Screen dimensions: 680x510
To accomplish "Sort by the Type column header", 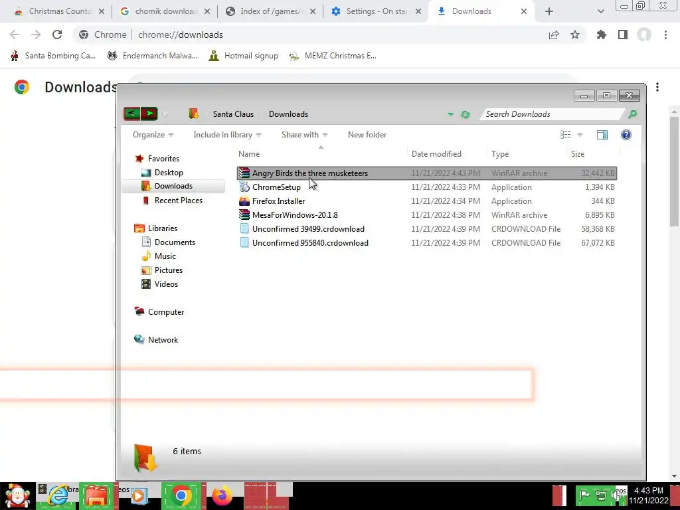I will 500,154.
